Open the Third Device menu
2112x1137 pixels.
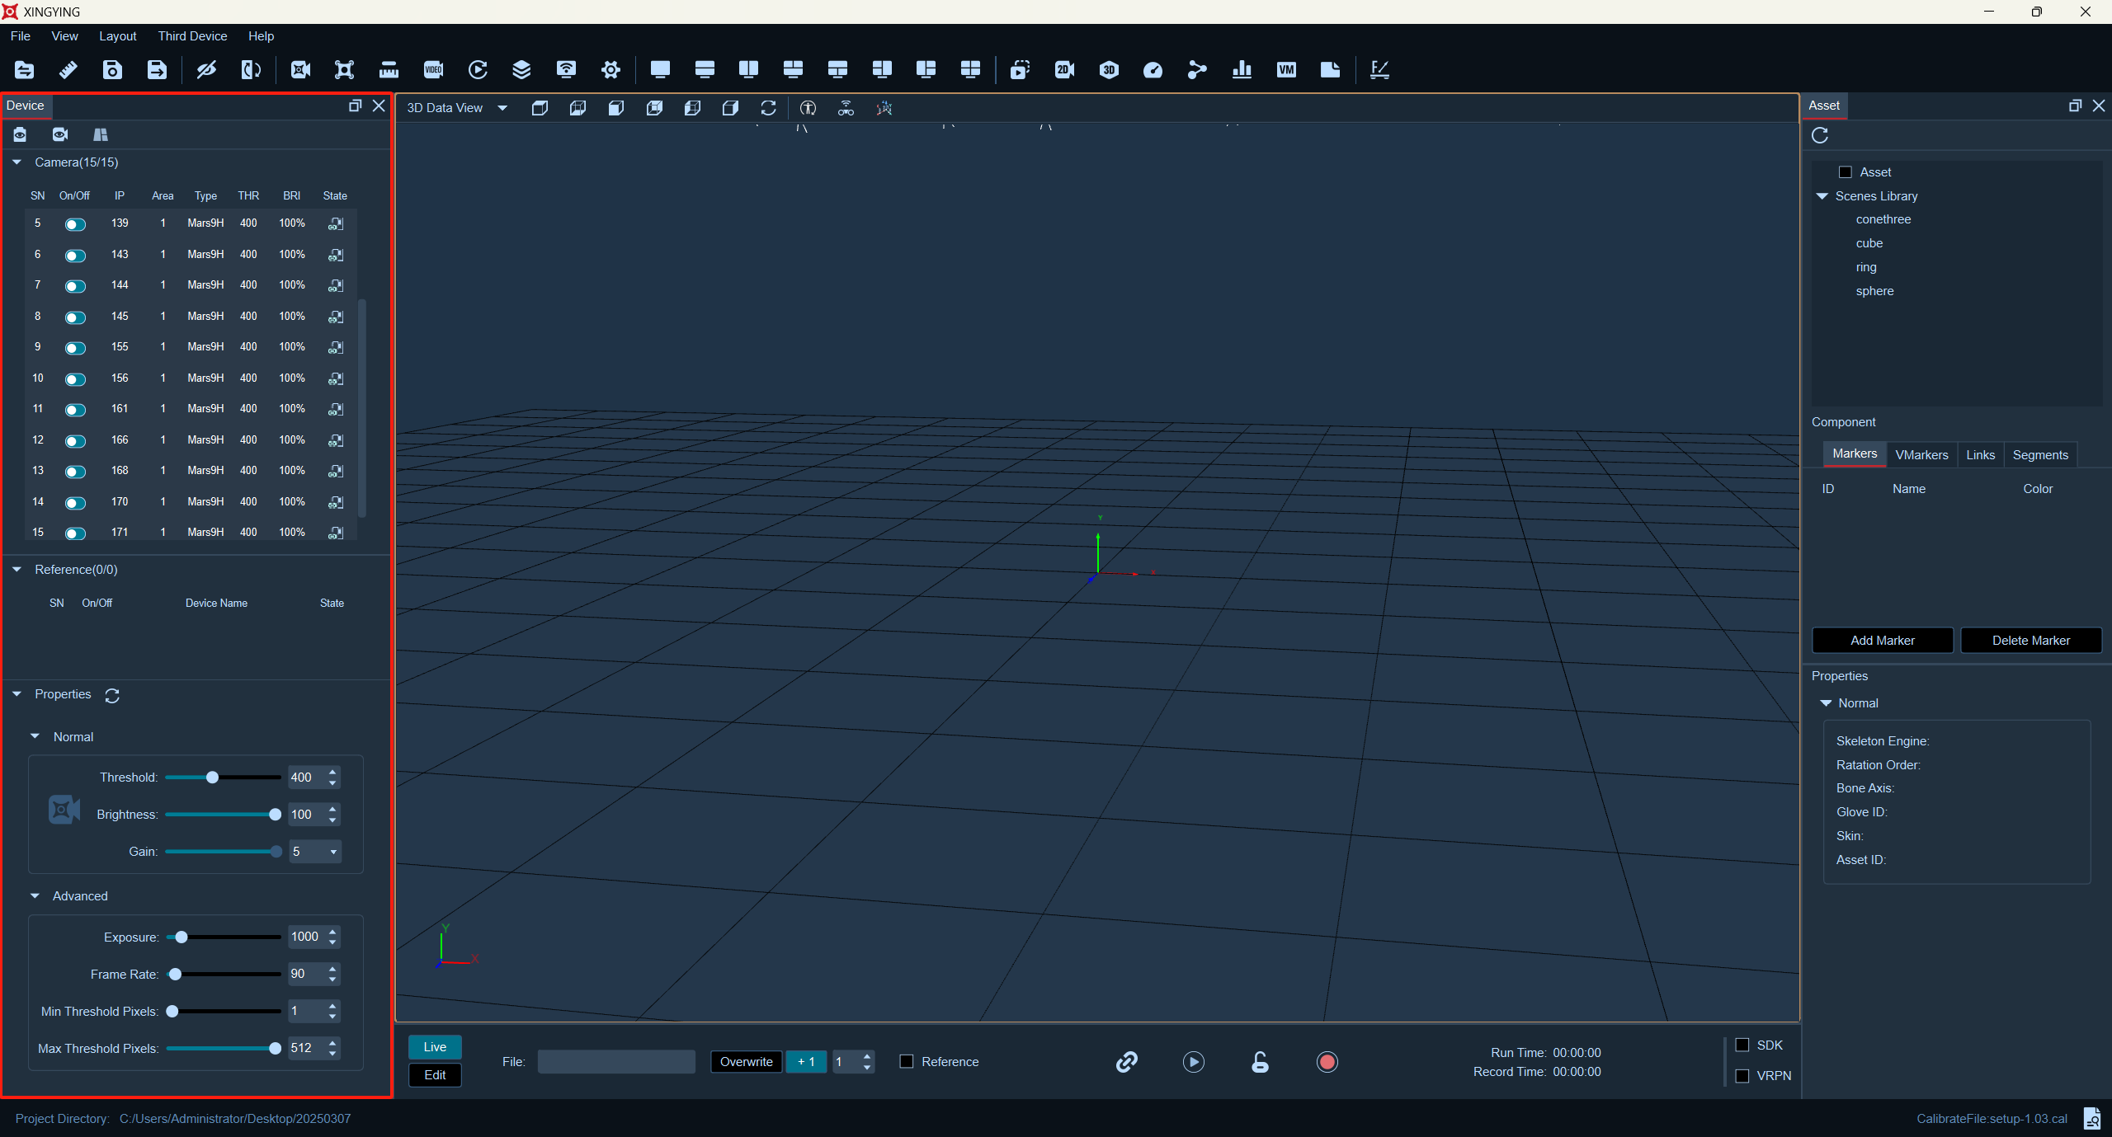pyautogui.click(x=192, y=36)
